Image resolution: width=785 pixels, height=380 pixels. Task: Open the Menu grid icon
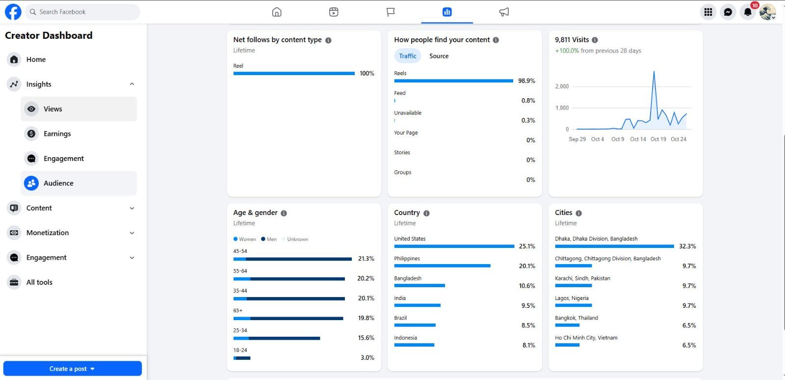pos(708,12)
